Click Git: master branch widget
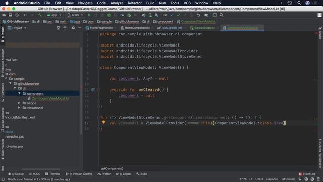This screenshot has height=182, width=323. 288,179
